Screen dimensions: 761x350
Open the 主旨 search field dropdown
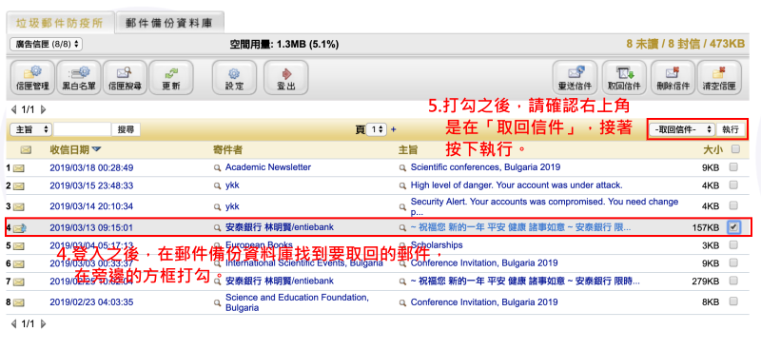pos(30,129)
